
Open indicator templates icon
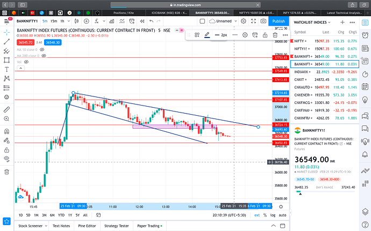pos(122,21)
